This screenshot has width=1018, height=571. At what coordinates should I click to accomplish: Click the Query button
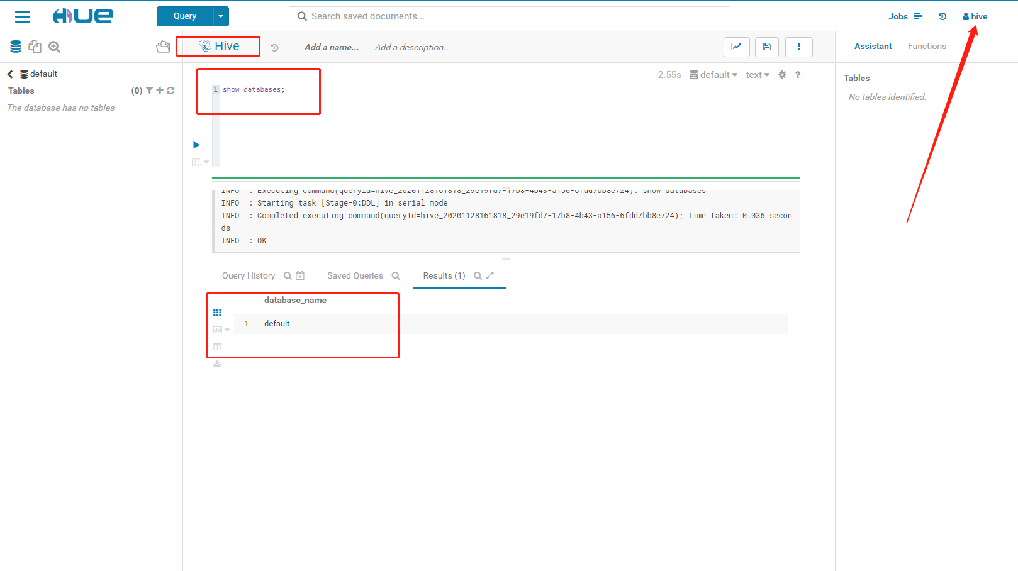coord(185,16)
